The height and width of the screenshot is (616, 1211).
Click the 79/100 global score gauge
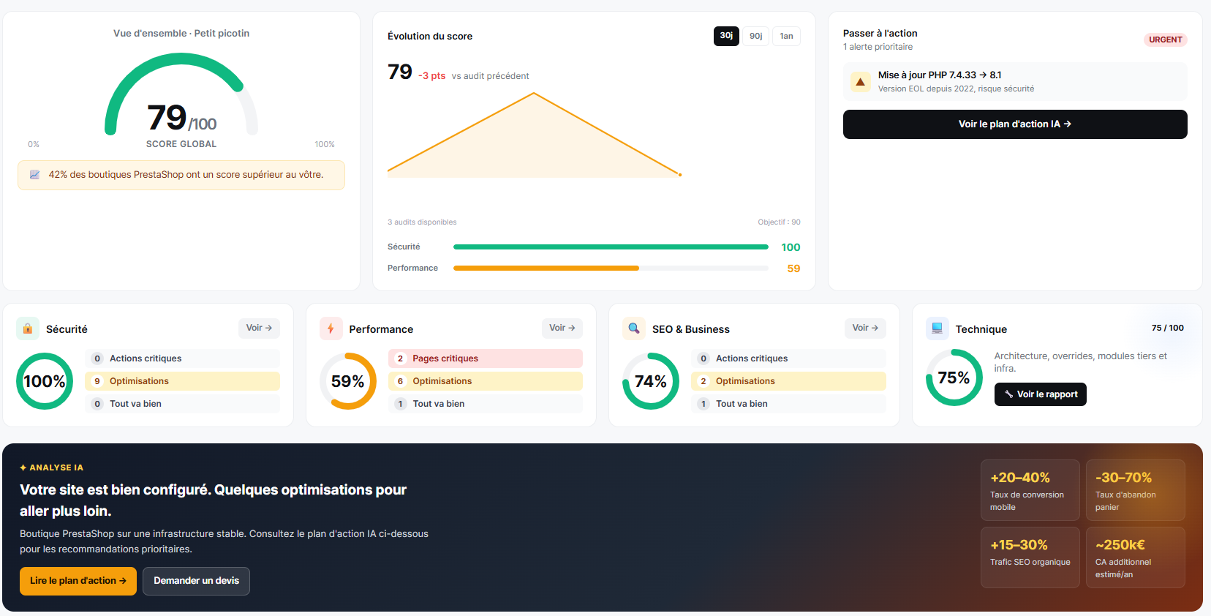pos(181,95)
